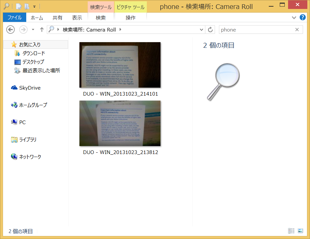
Task: Click the Help question mark icon
Action: point(303,18)
